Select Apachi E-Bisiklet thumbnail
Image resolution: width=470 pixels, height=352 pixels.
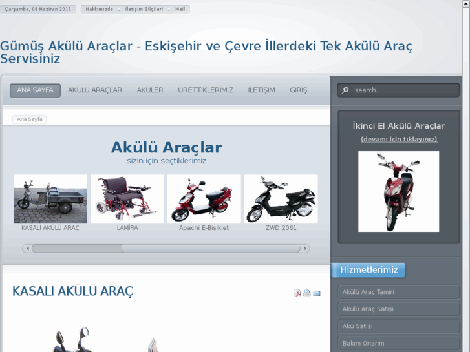point(204,199)
